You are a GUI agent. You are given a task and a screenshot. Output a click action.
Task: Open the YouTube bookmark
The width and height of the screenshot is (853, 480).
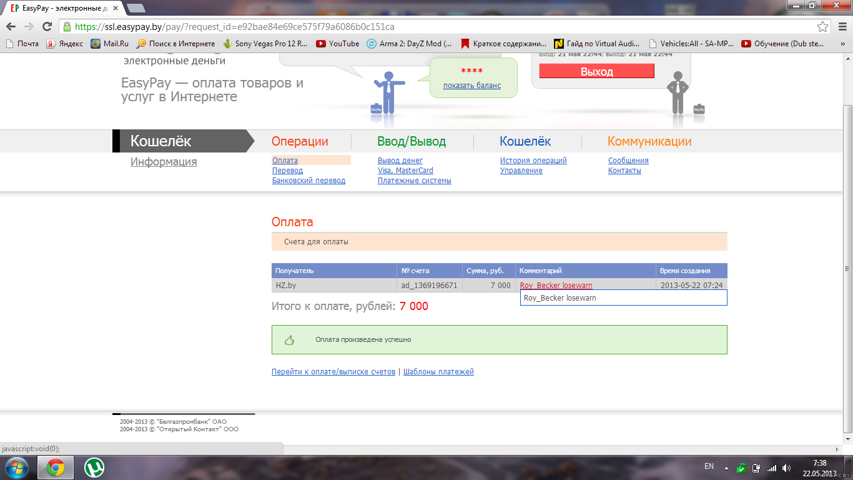[x=337, y=44]
